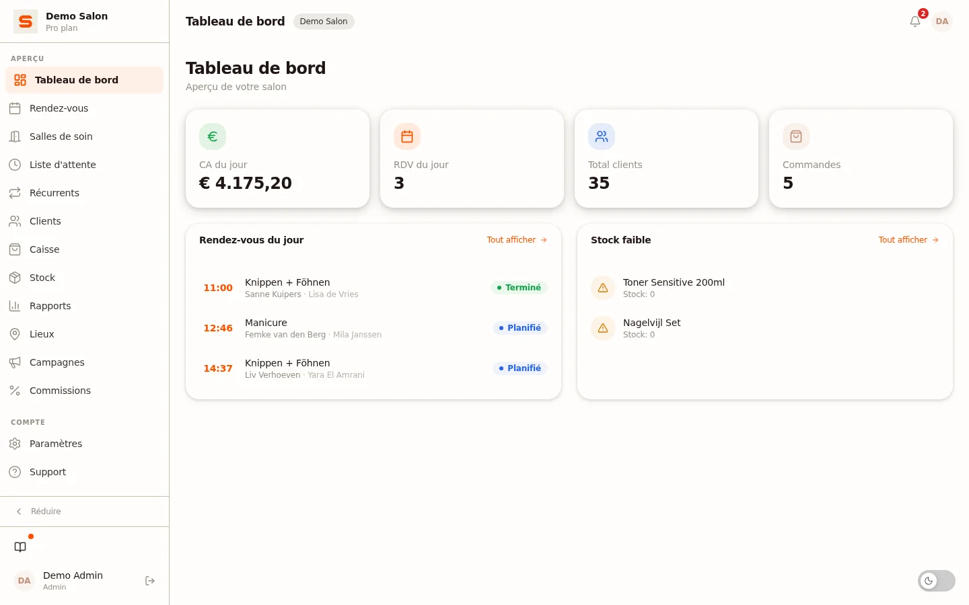
Task: Navigate to the Caisse page
Action: click(x=85, y=249)
